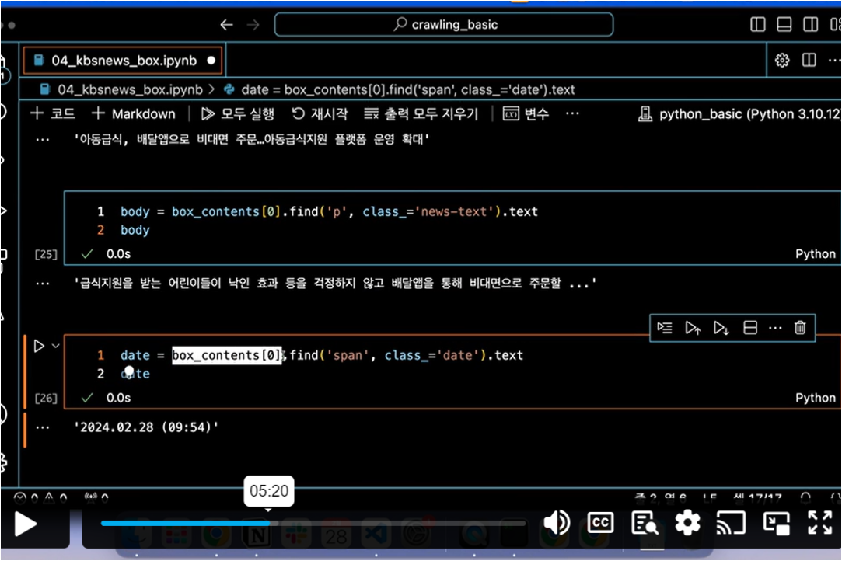The width and height of the screenshot is (842, 561).
Task: Restart the kernel with 재시작
Action: click(320, 113)
